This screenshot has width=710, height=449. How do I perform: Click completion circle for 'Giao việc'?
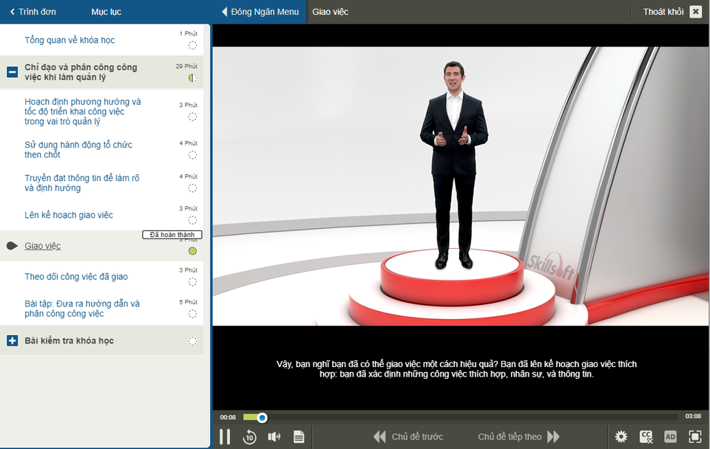coord(192,251)
